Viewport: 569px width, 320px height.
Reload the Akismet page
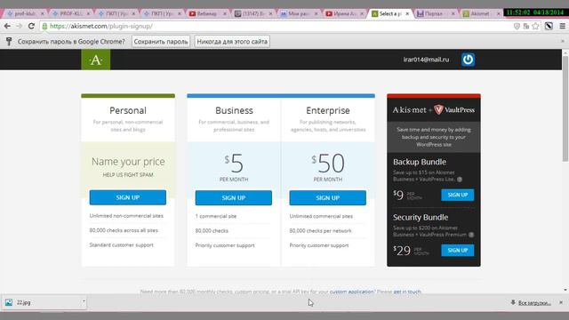31,26
